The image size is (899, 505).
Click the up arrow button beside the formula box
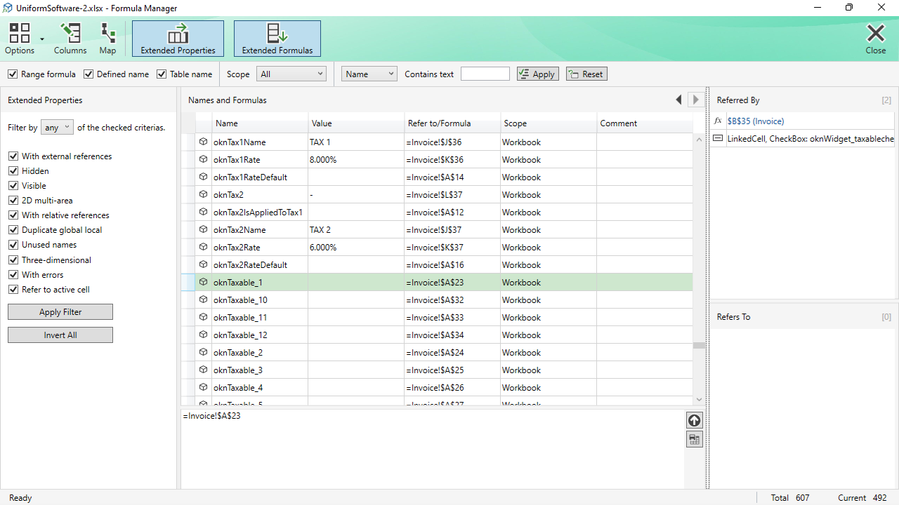694,420
